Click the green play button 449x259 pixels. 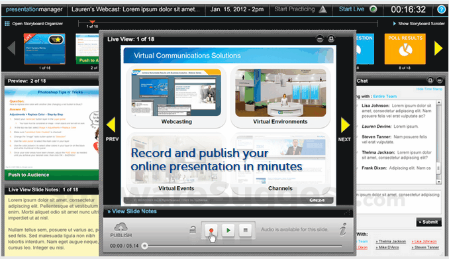pyautogui.click(x=228, y=230)
